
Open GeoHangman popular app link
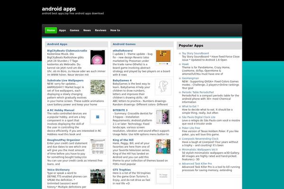pyautogui.click(x=190, y=78)
